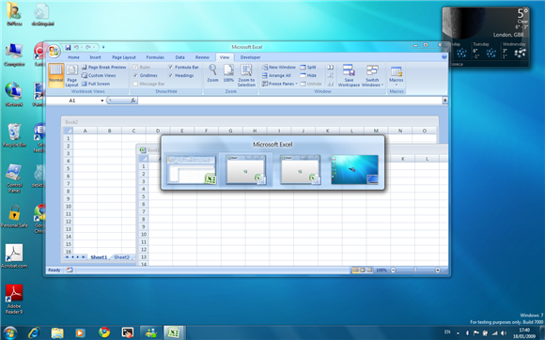Click the Save Workspace icon
The image size is (545, 340).
point(349,70)
